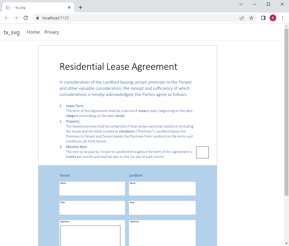Bookmark this page with the star icon

point(251,18)
